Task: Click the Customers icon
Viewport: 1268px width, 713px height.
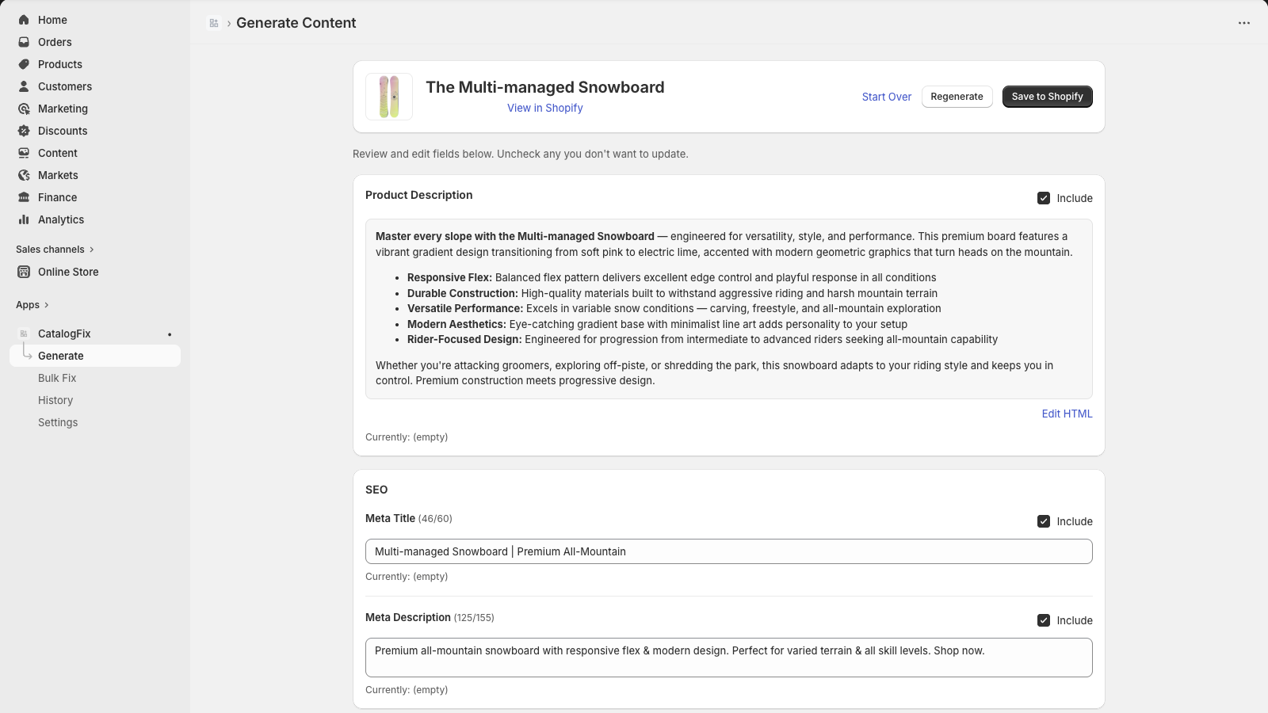Action: pos(23,86)
